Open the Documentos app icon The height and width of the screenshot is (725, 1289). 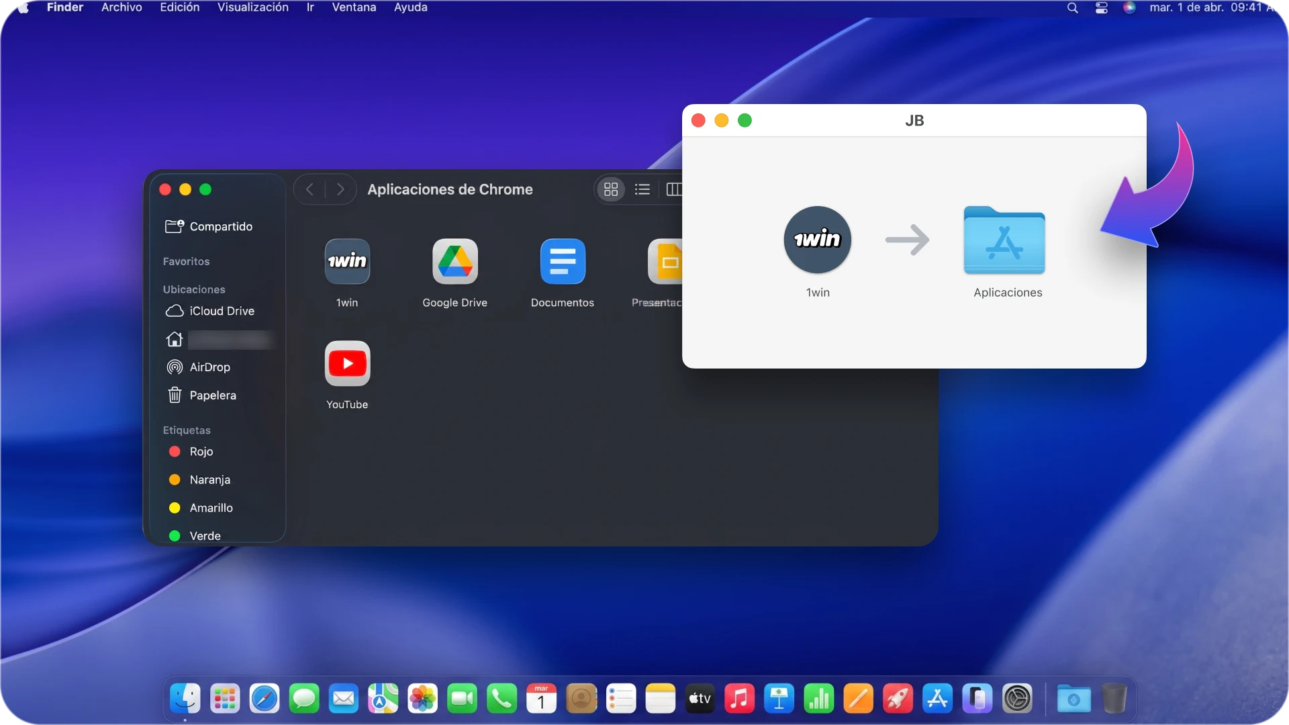pyautogui.click(x=563, y=261)
